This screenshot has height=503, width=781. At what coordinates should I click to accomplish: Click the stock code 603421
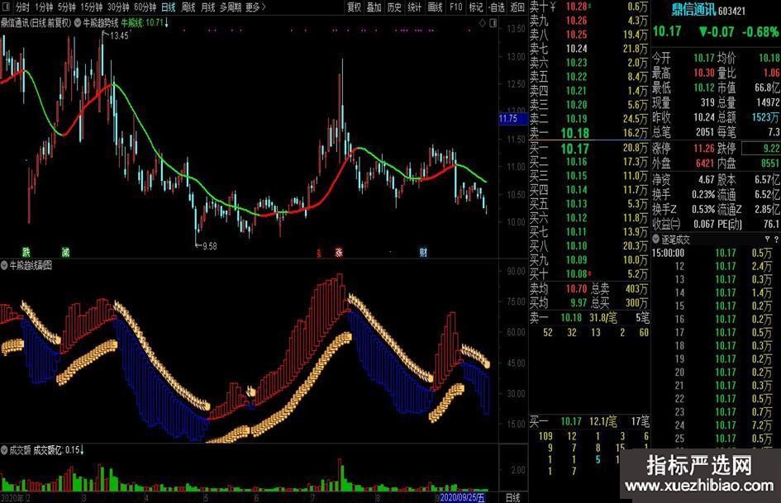[732, 11]
